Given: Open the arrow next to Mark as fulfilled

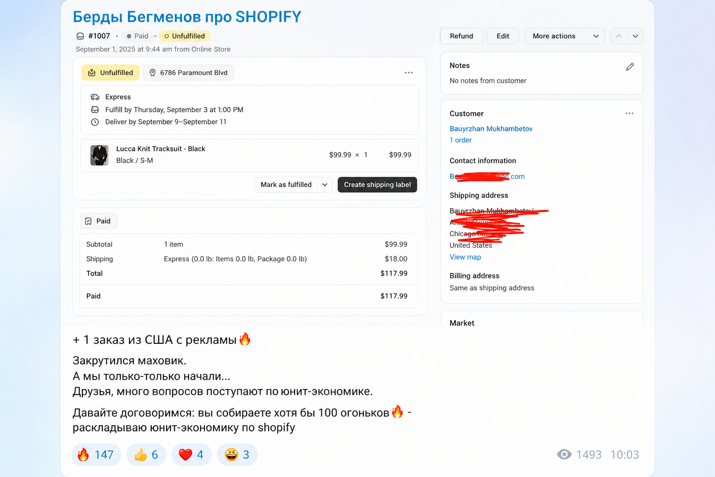Looking at the screenshot, I should (325, 184).
